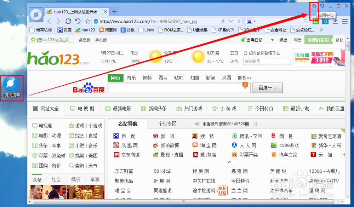The height and width of the screenshot is (207, 354).
Task: Click the green screenshot tool icon
Action: [316, 22]
